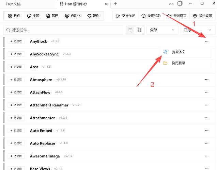The image size is (217, 170).
Task: Switch to the i18n文档 tab
Action: click(13, 4)
